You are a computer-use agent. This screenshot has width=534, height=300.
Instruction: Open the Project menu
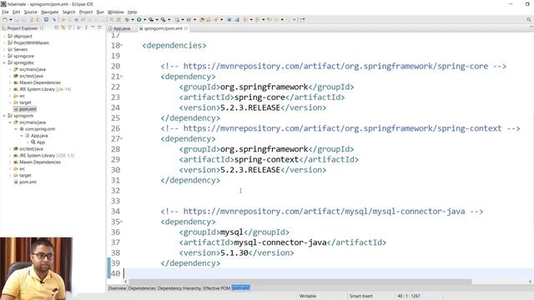(x=86, y=12)
